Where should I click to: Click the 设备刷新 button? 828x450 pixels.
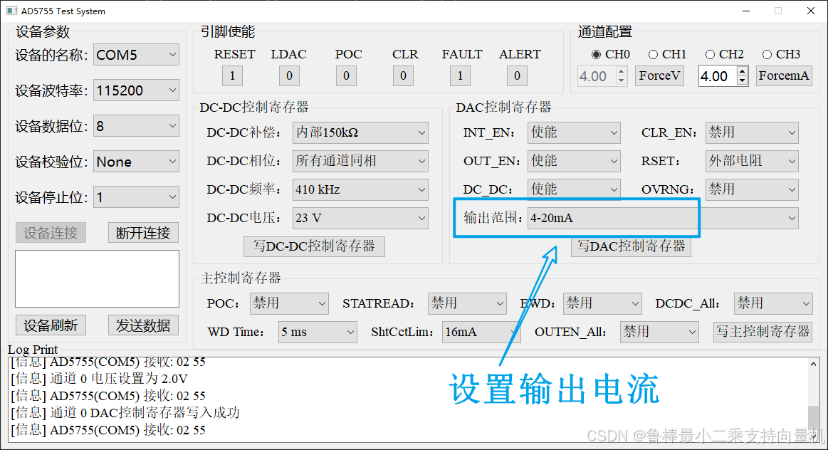[x=51, y=325]
